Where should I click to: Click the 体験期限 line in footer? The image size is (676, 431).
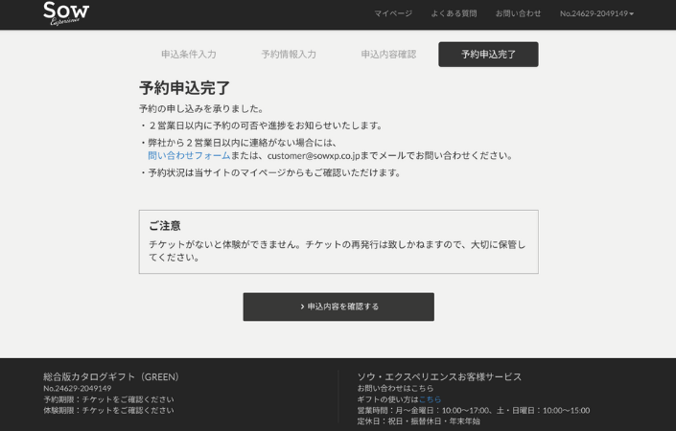point(108,410)
